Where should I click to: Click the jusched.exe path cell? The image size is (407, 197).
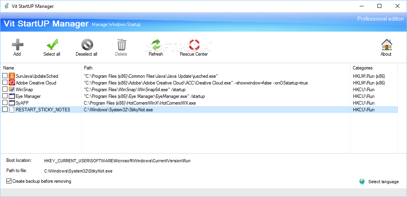point(151,76)
